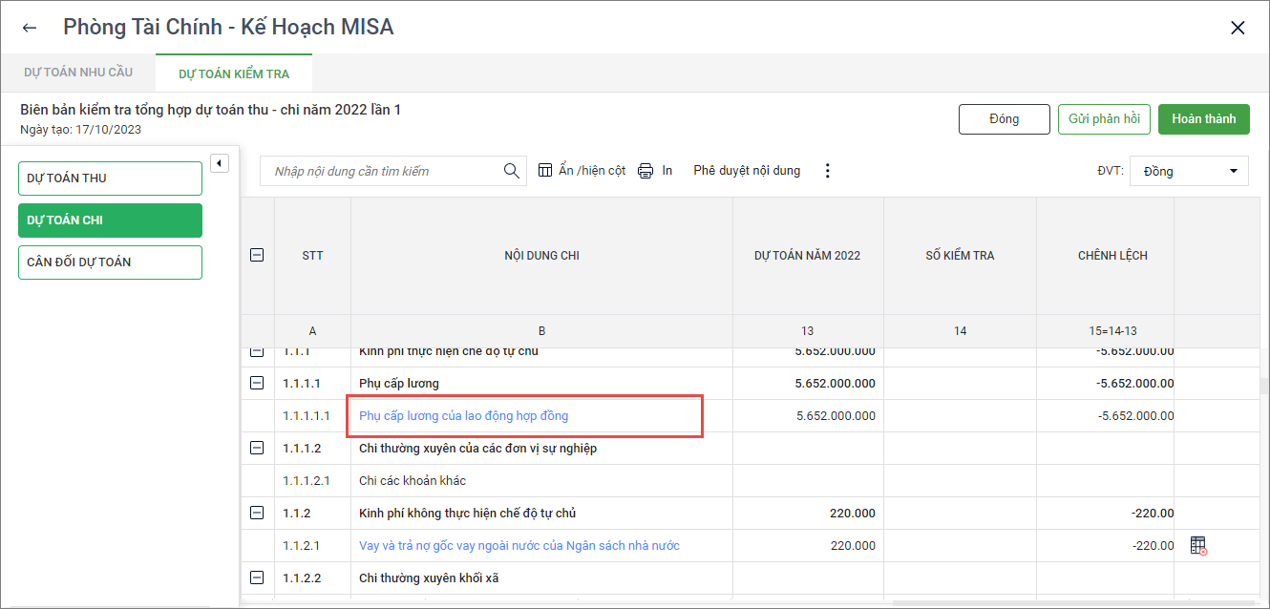Collapse row 1.1.2 Kinh phí không tự chủ
This screenshot has height=609, width=1270.
click(256, 513)
